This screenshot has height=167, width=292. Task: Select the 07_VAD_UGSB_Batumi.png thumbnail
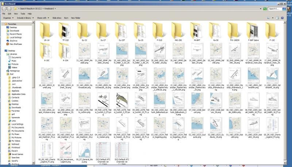coord(197,103)
